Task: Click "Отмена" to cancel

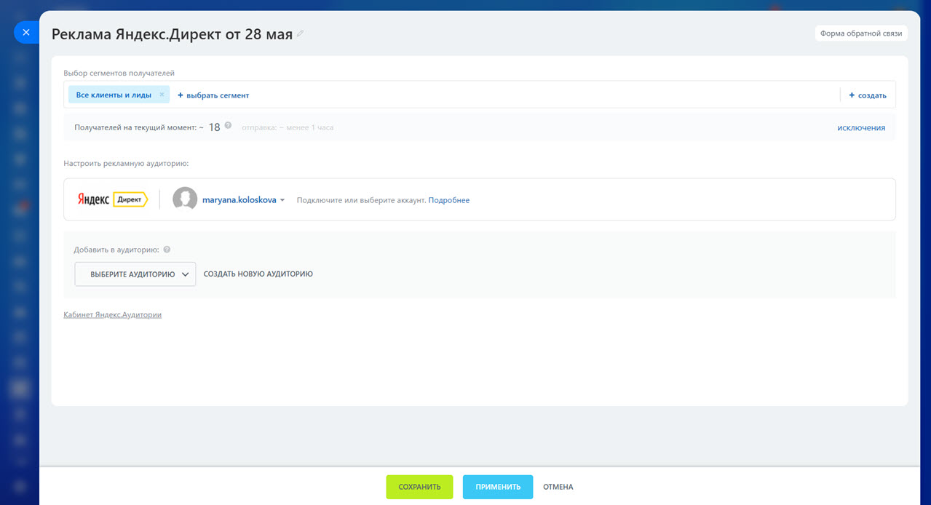Action: (x=558, y=487)
